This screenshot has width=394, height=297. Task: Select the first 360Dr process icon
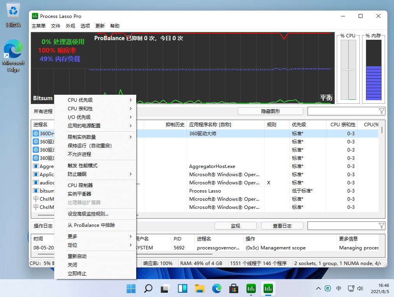click(36, 133)
